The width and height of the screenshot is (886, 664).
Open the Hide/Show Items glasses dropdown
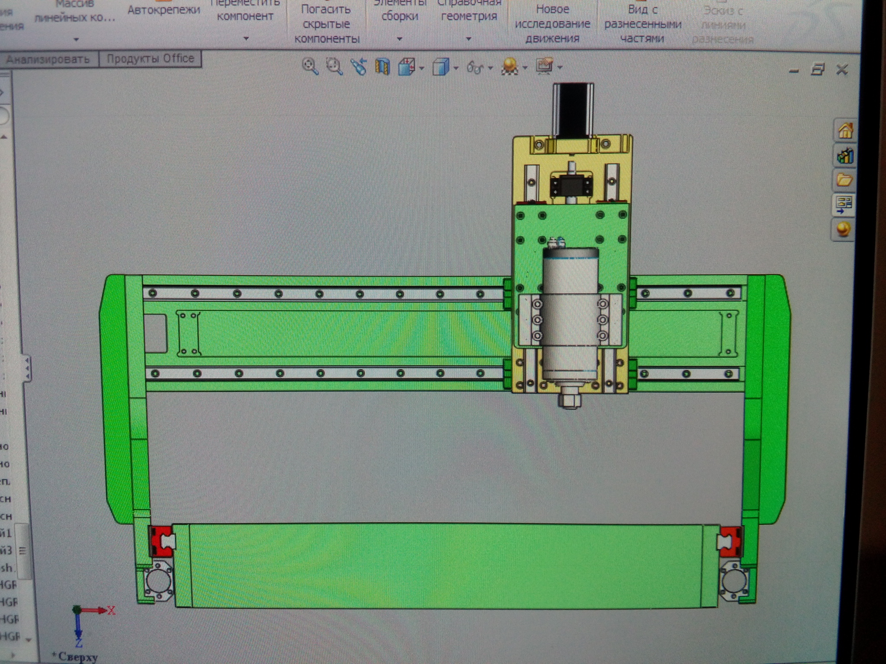tap(490, 68)
